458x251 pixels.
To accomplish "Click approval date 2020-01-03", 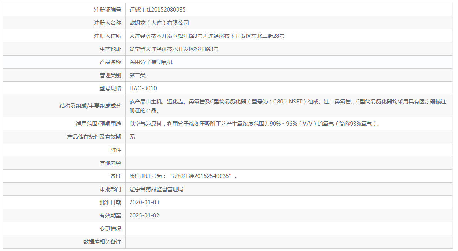I will click(144, 202).
